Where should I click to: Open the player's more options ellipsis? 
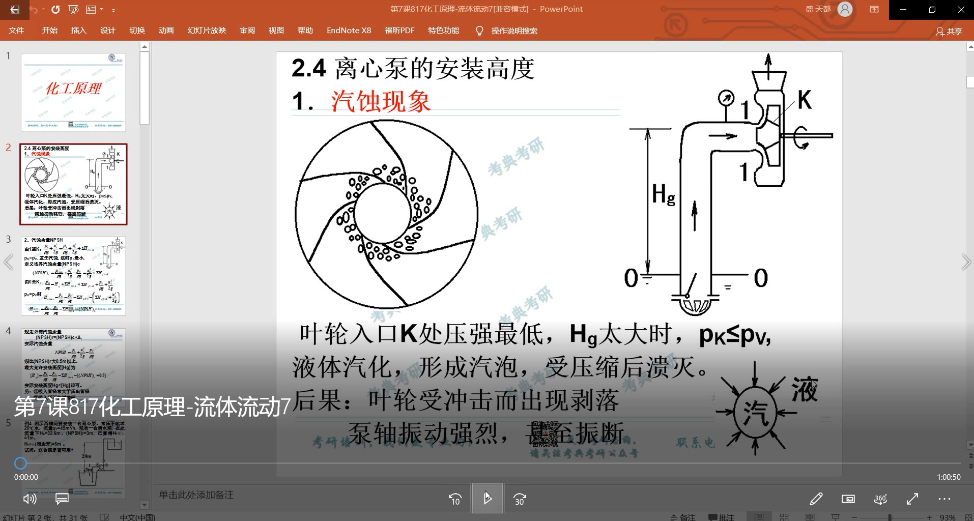click(944, 499)
